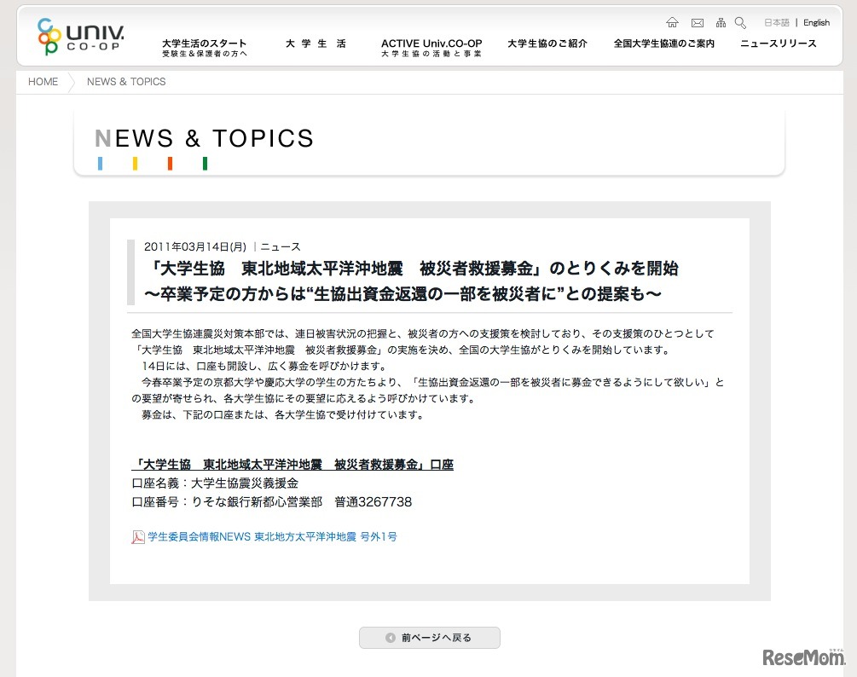Click the circular arrow on the back button
Image resolution: width=857 pixels, height=677 pixels.
click(x=391, y=637)
